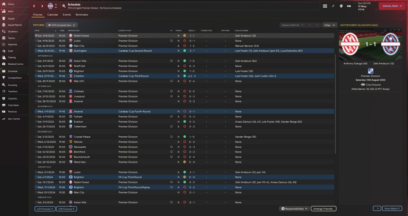Toggle the selection circle for Sat, 7/10/2023

coord(36,91)
